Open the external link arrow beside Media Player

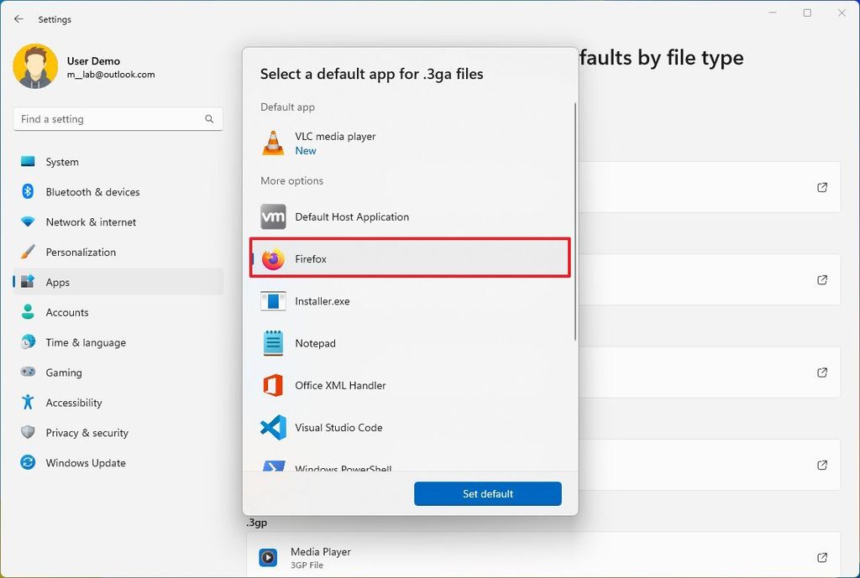click(x=821, y=557)
